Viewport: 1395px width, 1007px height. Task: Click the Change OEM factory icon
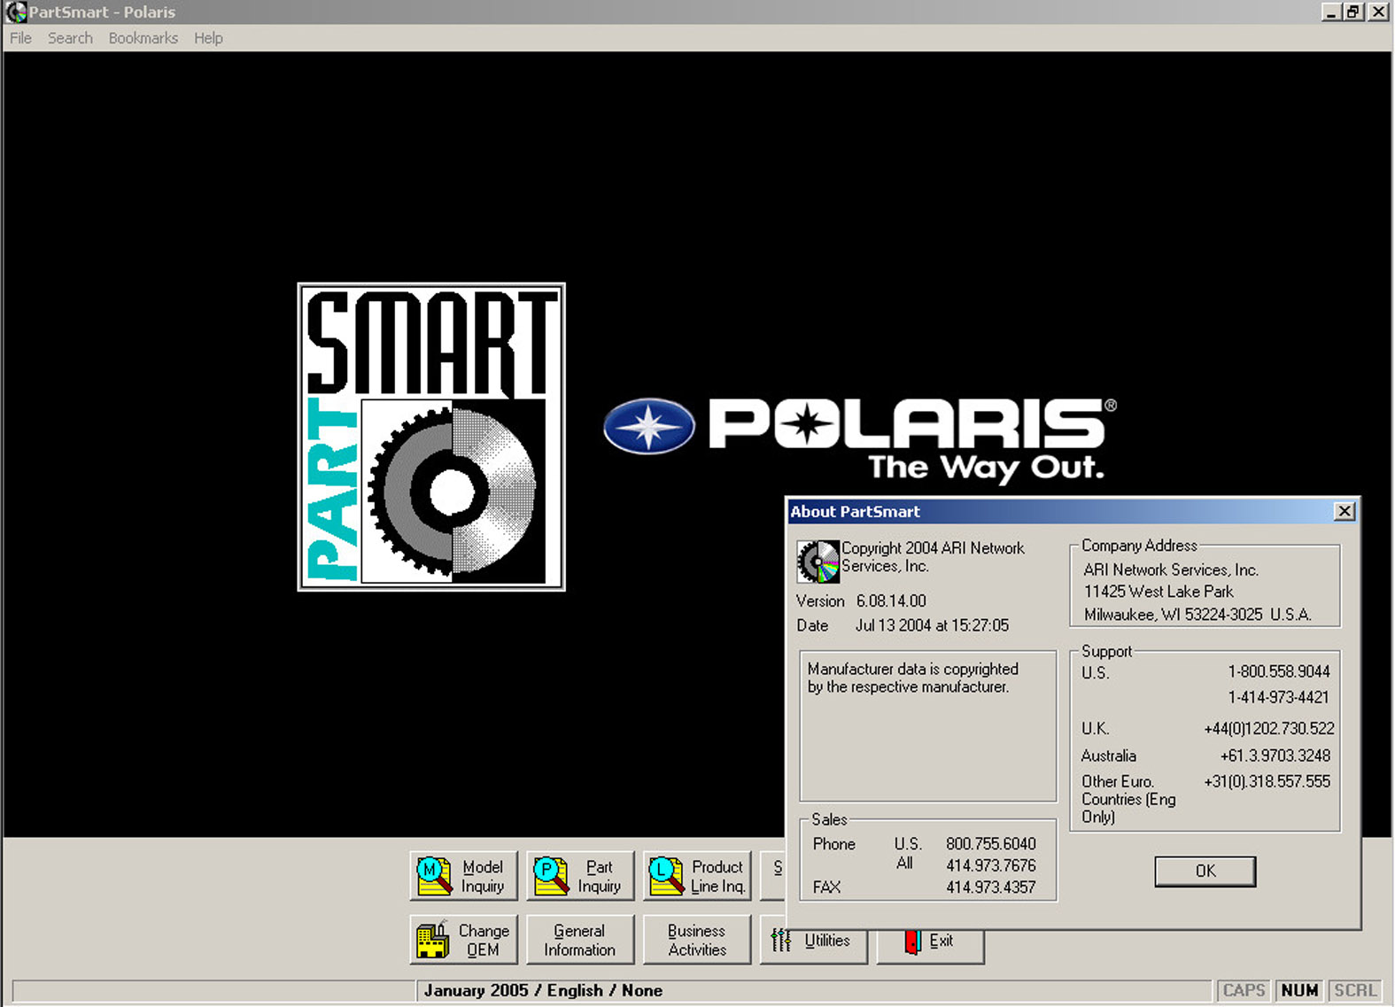point(432,940)
